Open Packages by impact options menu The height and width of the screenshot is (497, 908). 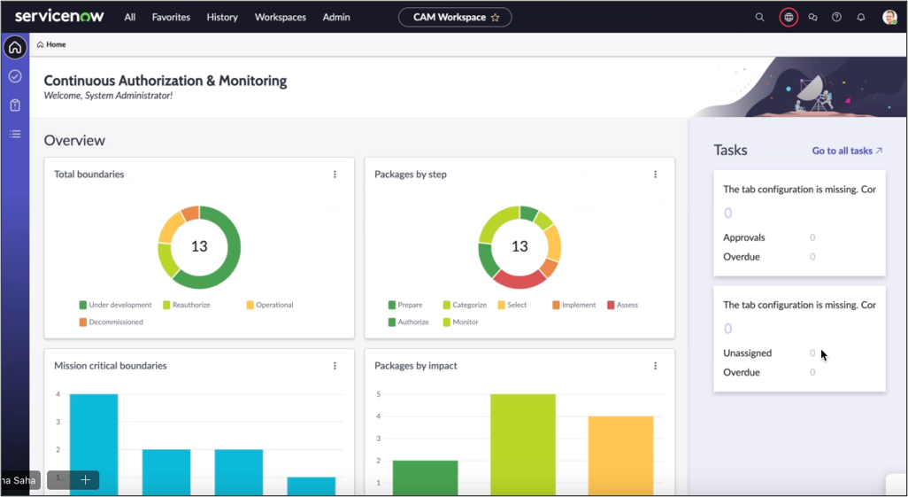click(655, 366)
